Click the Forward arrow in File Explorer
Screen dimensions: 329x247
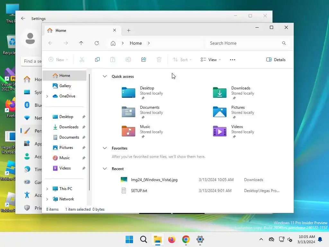tap(66, 43)
